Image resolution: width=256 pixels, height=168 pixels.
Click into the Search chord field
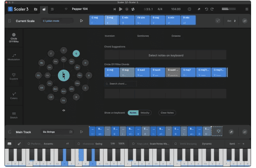point(121,84)
